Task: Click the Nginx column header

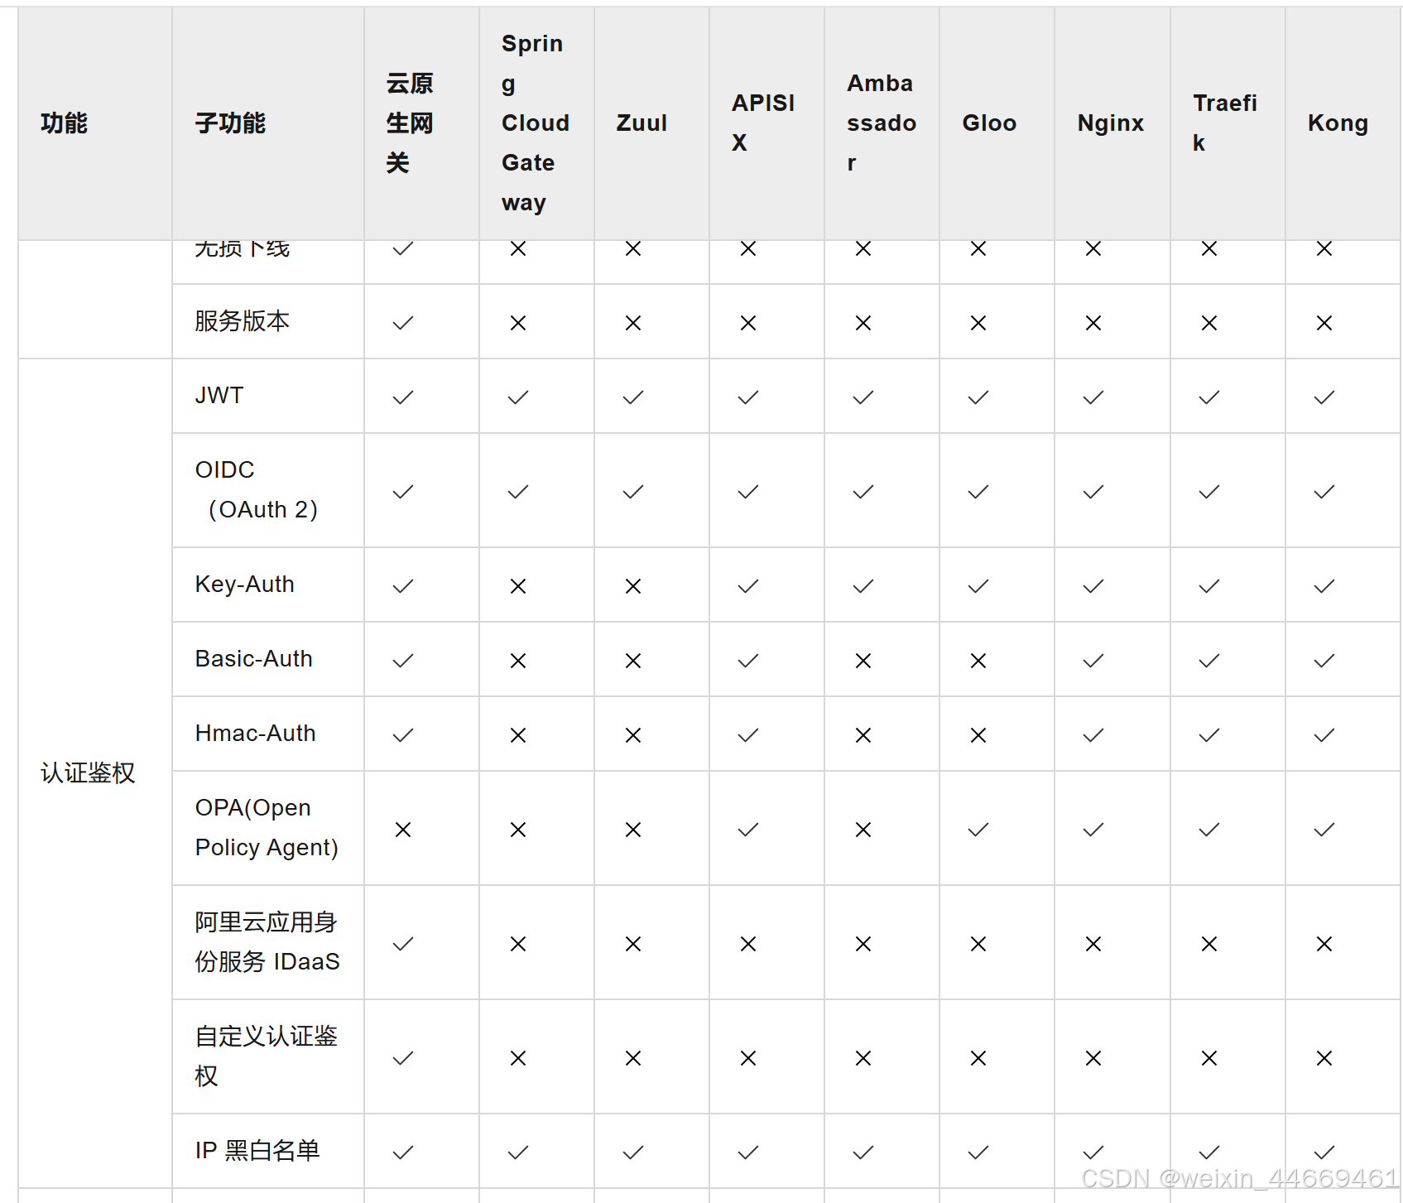Action: coord(1111,123)
